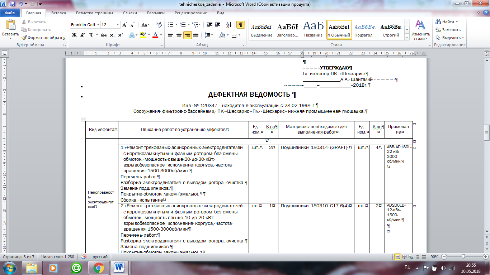Switch to the Ссылки tab
The image size is (490, 275).
click(130, 13)
